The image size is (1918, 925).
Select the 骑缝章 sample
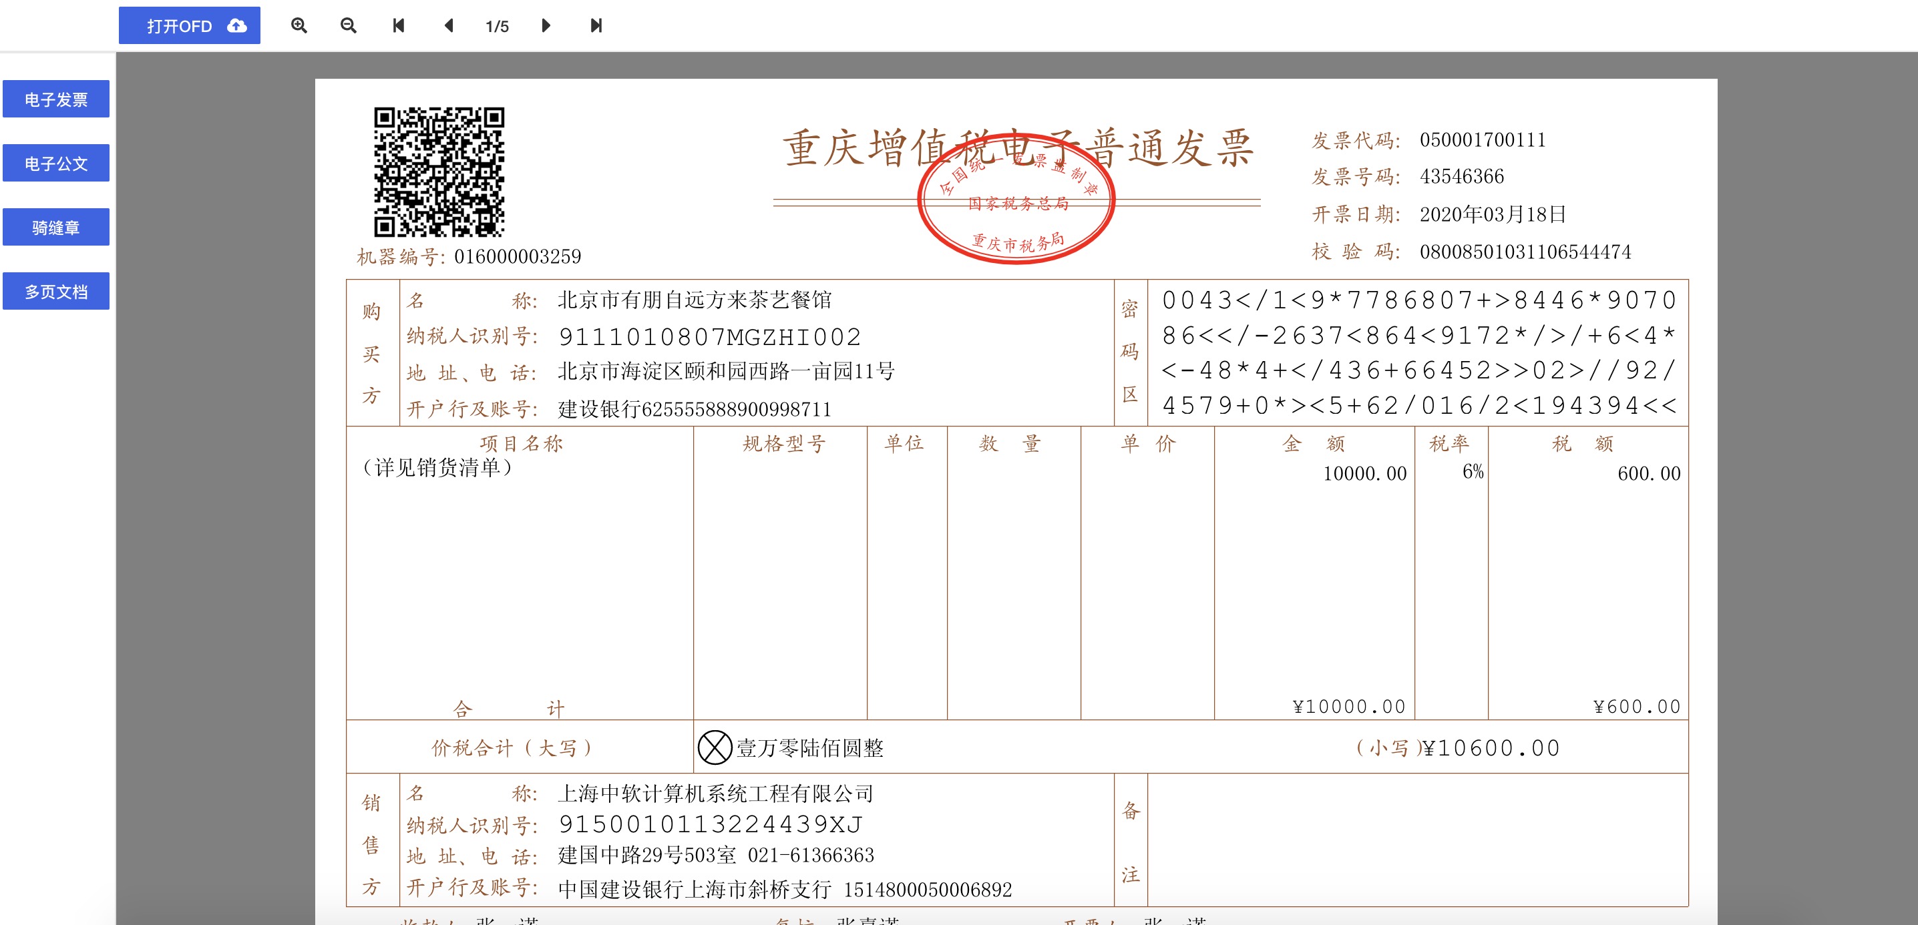[56, 227]
